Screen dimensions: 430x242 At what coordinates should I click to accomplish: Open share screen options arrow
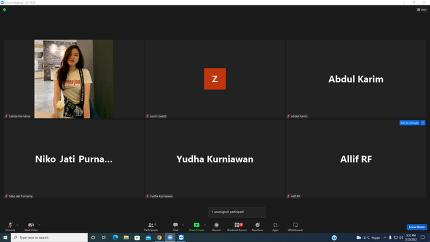point(205,225)
